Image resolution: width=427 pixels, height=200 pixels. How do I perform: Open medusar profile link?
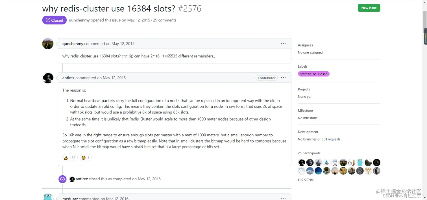[x=70, y=198]
